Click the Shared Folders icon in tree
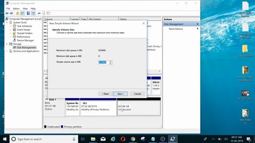The image size is (255, 143). point(14,33)
